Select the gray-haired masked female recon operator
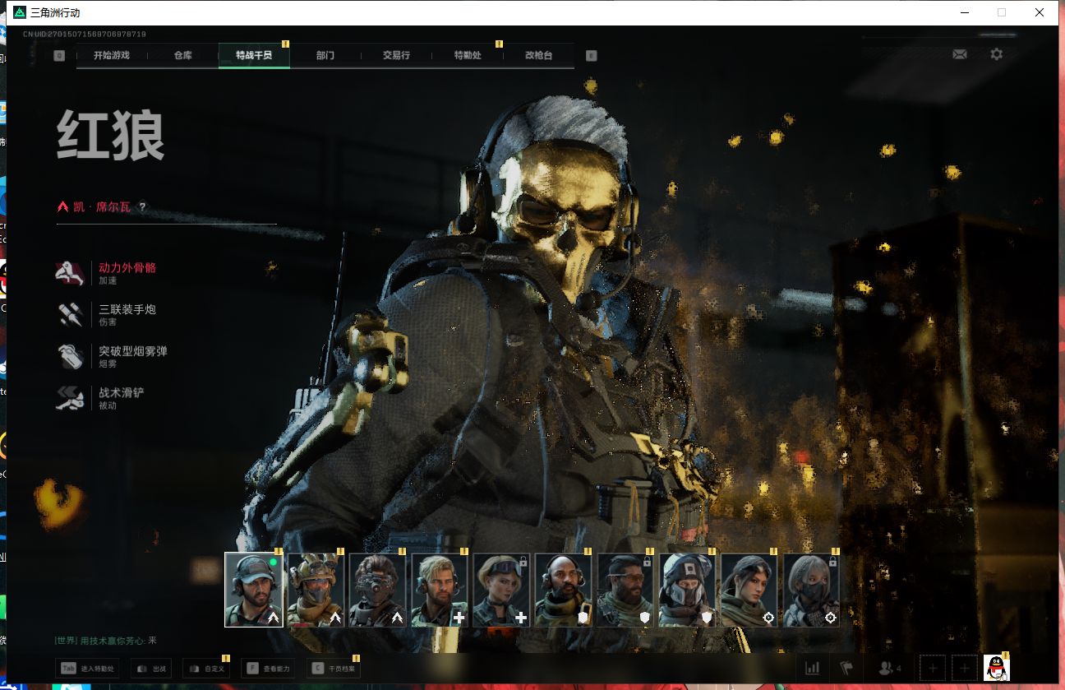This screenshot has height=690, width=1065. pyautogui.click(x=811, y=590)
